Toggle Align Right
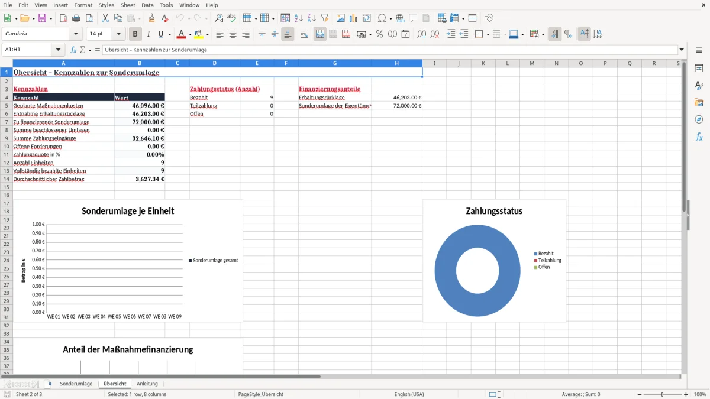Image resolution: width=710 pixels, height=399 pixels. point(246,34)
